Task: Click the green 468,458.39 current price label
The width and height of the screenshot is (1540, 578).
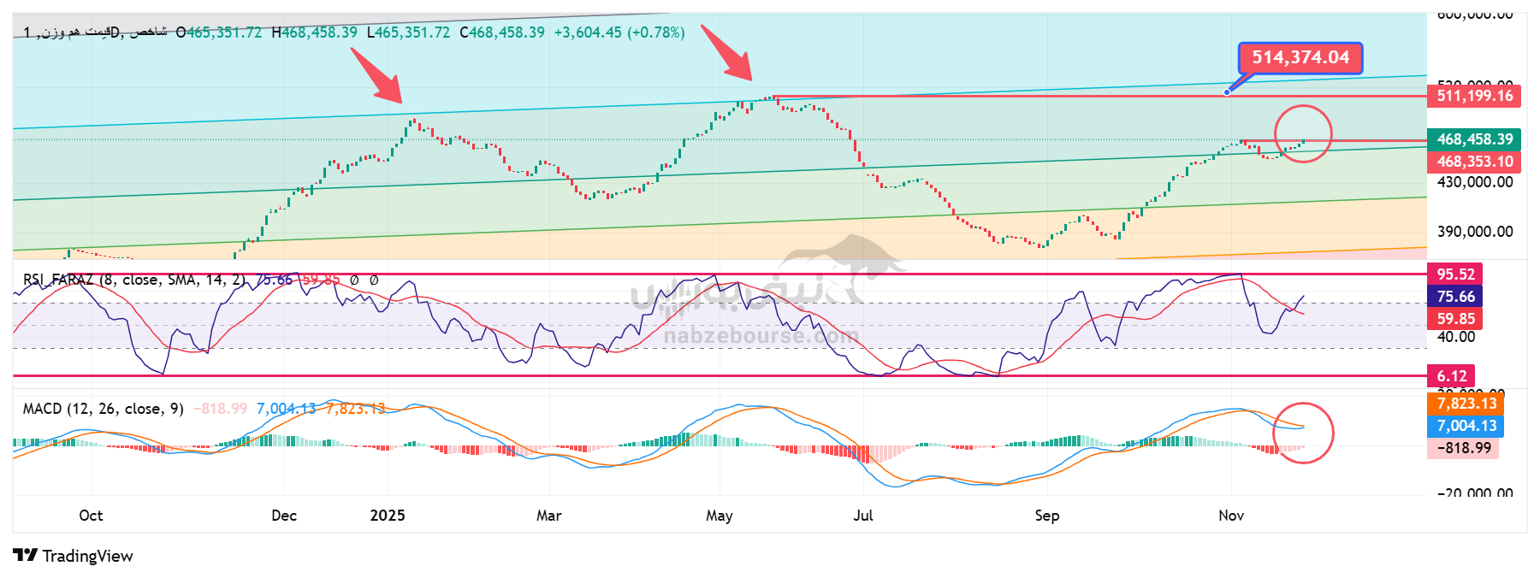Action: point(1474,139)
